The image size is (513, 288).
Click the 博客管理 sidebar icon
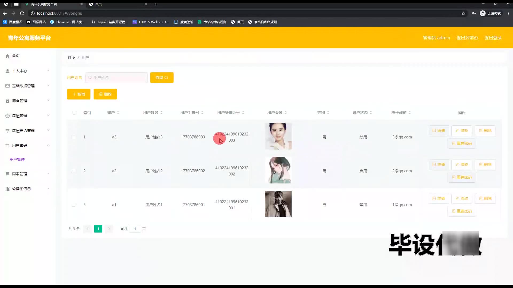point(7,101)
